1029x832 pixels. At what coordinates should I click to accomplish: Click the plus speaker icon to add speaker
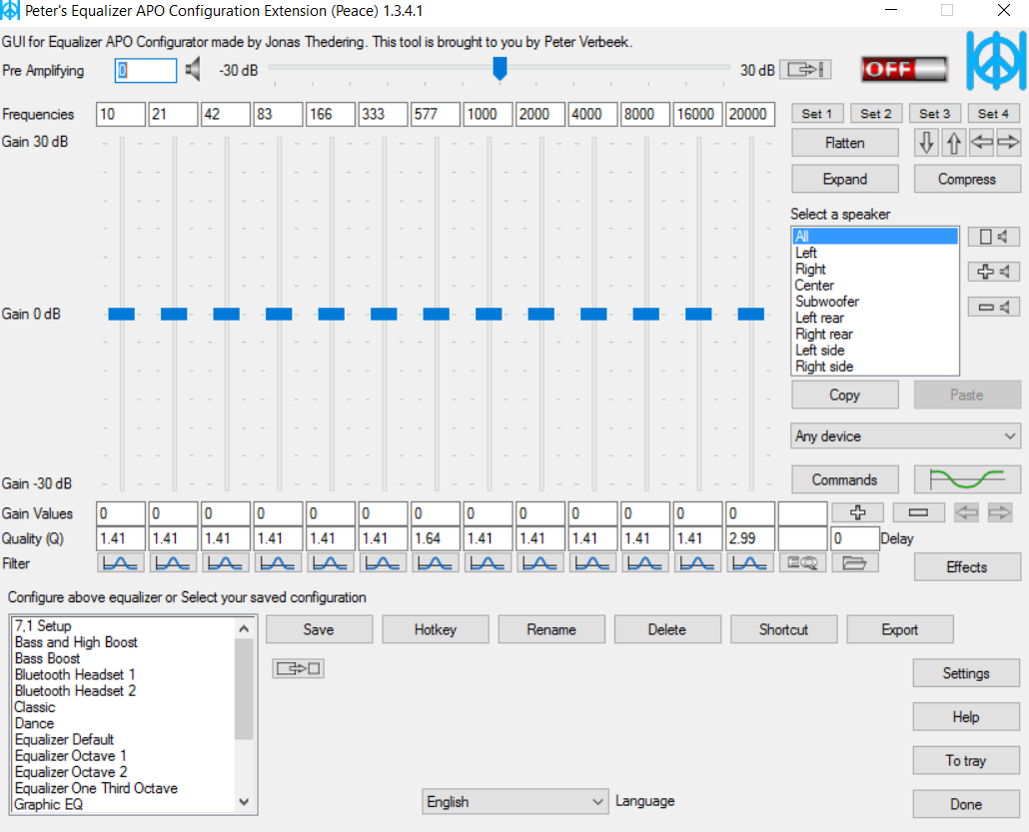tap(993, 271)
